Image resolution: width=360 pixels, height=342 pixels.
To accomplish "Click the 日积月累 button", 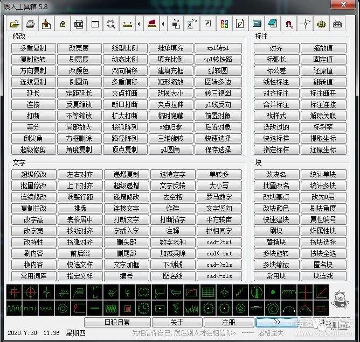I will [x=117, y=322].
